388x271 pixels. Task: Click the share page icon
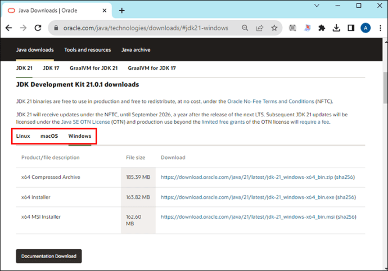[x=260, y=28]
